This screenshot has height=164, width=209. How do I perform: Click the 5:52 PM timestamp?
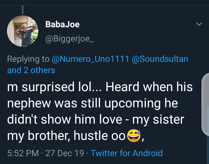tap(23, 153)
